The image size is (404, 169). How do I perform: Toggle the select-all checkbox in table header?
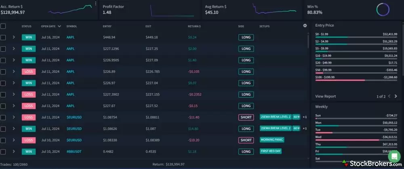pos(3,26)
